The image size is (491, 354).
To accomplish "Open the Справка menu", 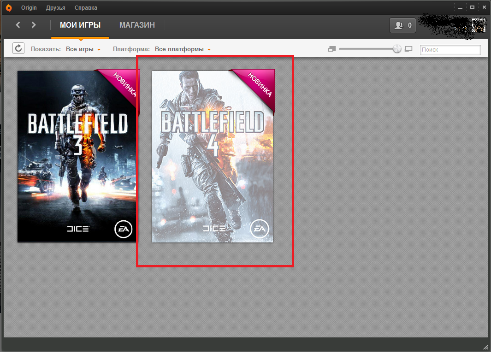I will point(86,8).
